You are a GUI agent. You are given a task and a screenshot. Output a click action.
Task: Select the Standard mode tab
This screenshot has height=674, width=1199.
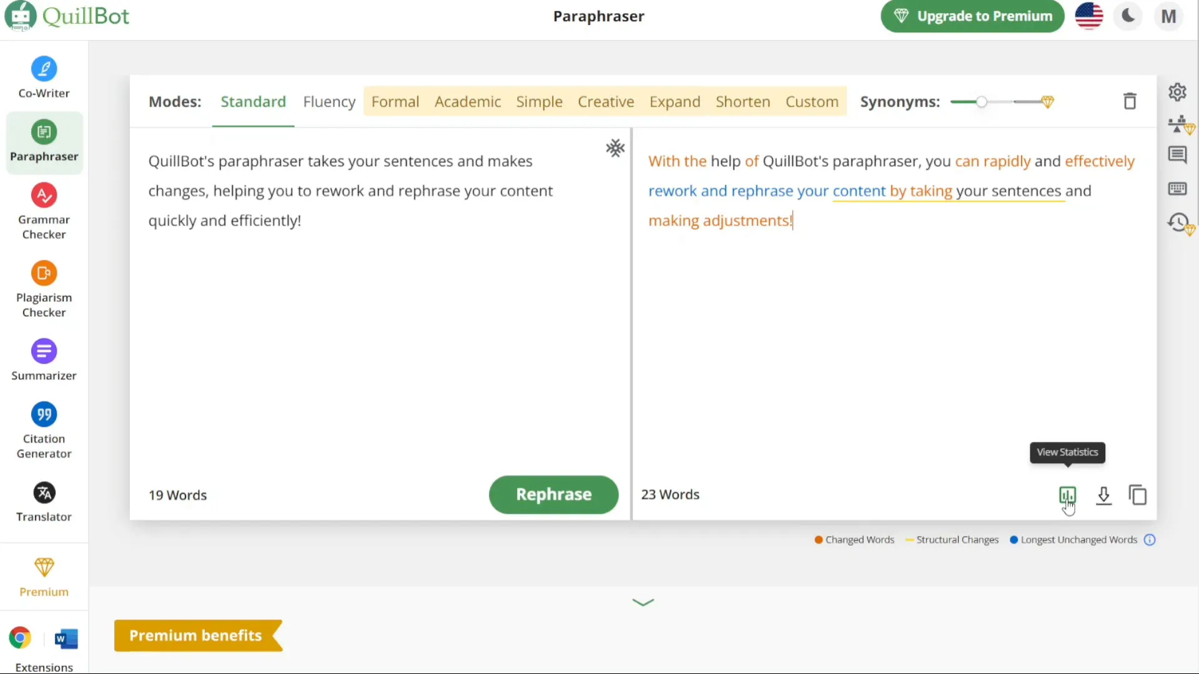pos(253,102)
